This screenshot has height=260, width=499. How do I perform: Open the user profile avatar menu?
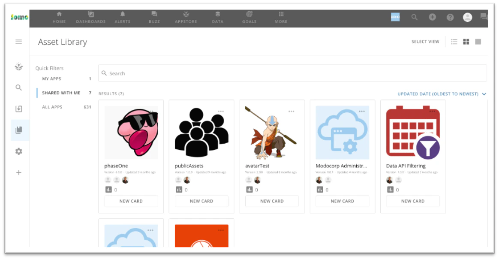(468, 17)
